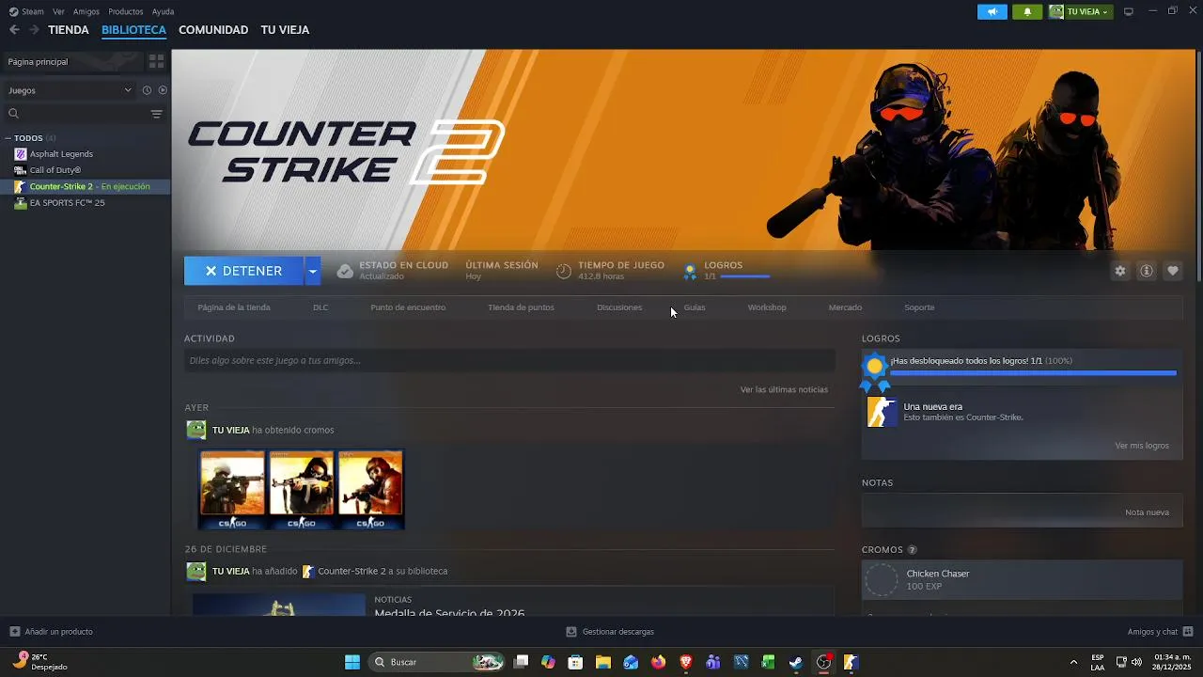1203x677 pixels.
Task: Open the Ayuda menu
Action: (x=163, y=11)
